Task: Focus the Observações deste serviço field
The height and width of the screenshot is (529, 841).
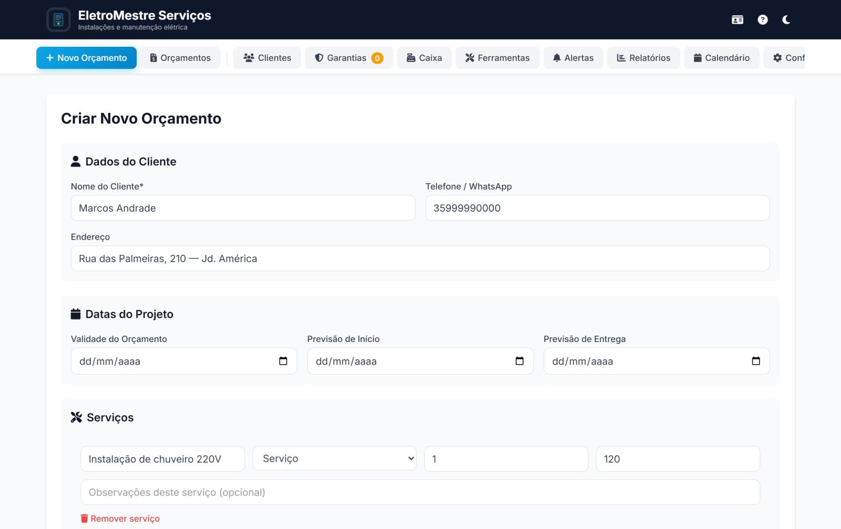Action: point(420,492)
